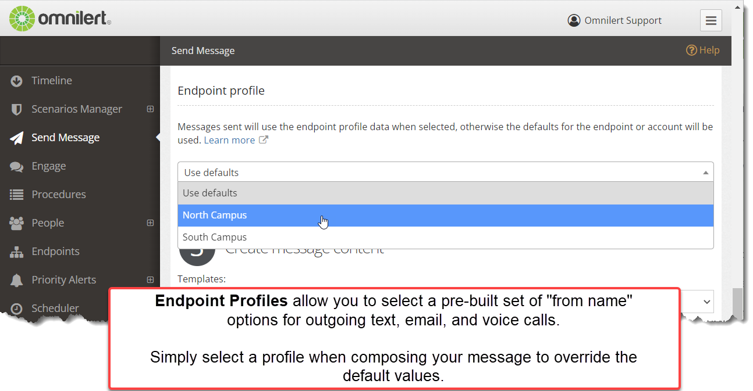753x391 pixels.
Task: Click the Engage chat bubbles icon
Action: (x=16, y=166)
